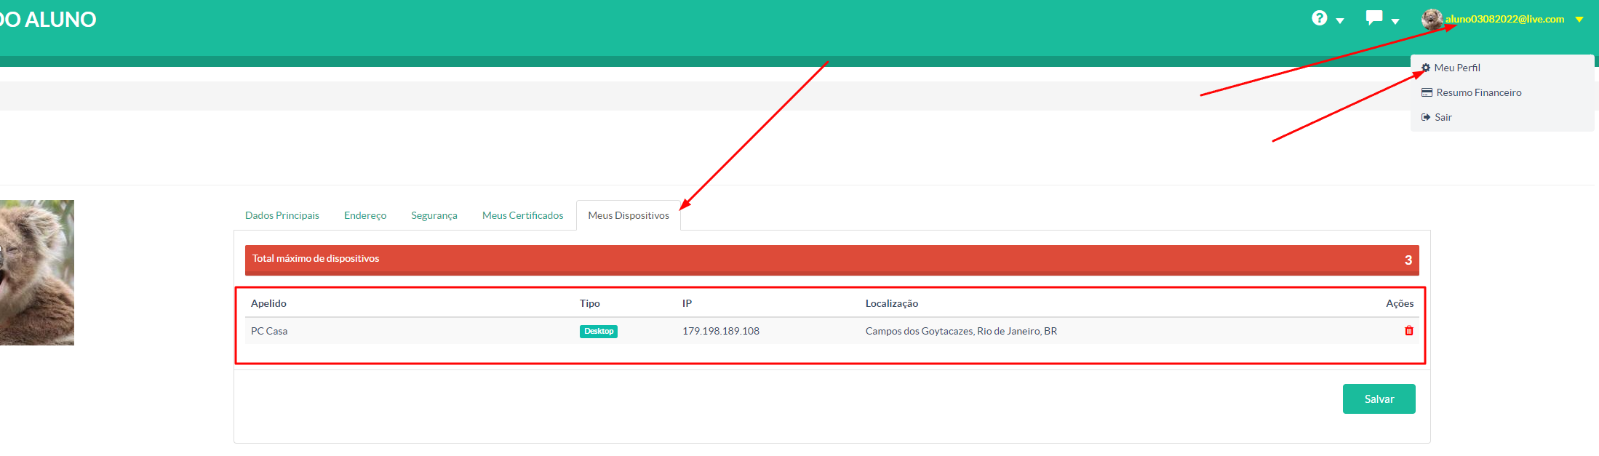
Task: Click the Apelido column header
Action: [x=268, y=303]
